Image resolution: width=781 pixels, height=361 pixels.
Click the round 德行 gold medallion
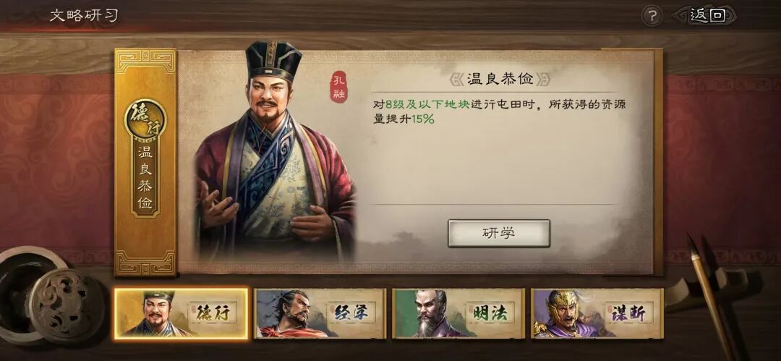(x=145, y=120)
